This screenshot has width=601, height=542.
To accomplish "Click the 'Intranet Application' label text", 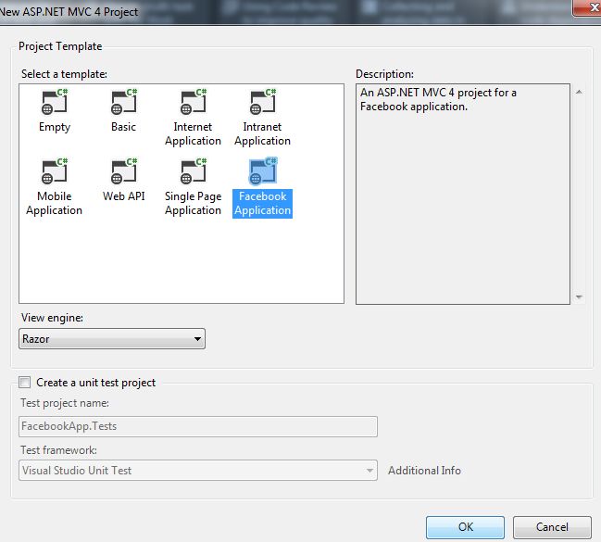I will [263, 133].
